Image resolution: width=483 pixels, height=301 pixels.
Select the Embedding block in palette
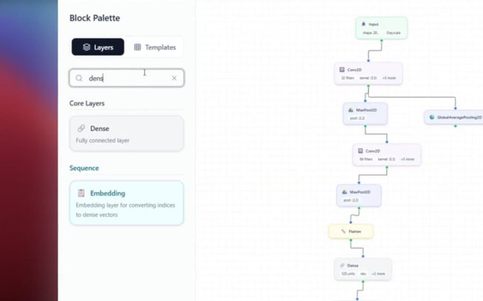pyautogui.click(x=127, y=203)
